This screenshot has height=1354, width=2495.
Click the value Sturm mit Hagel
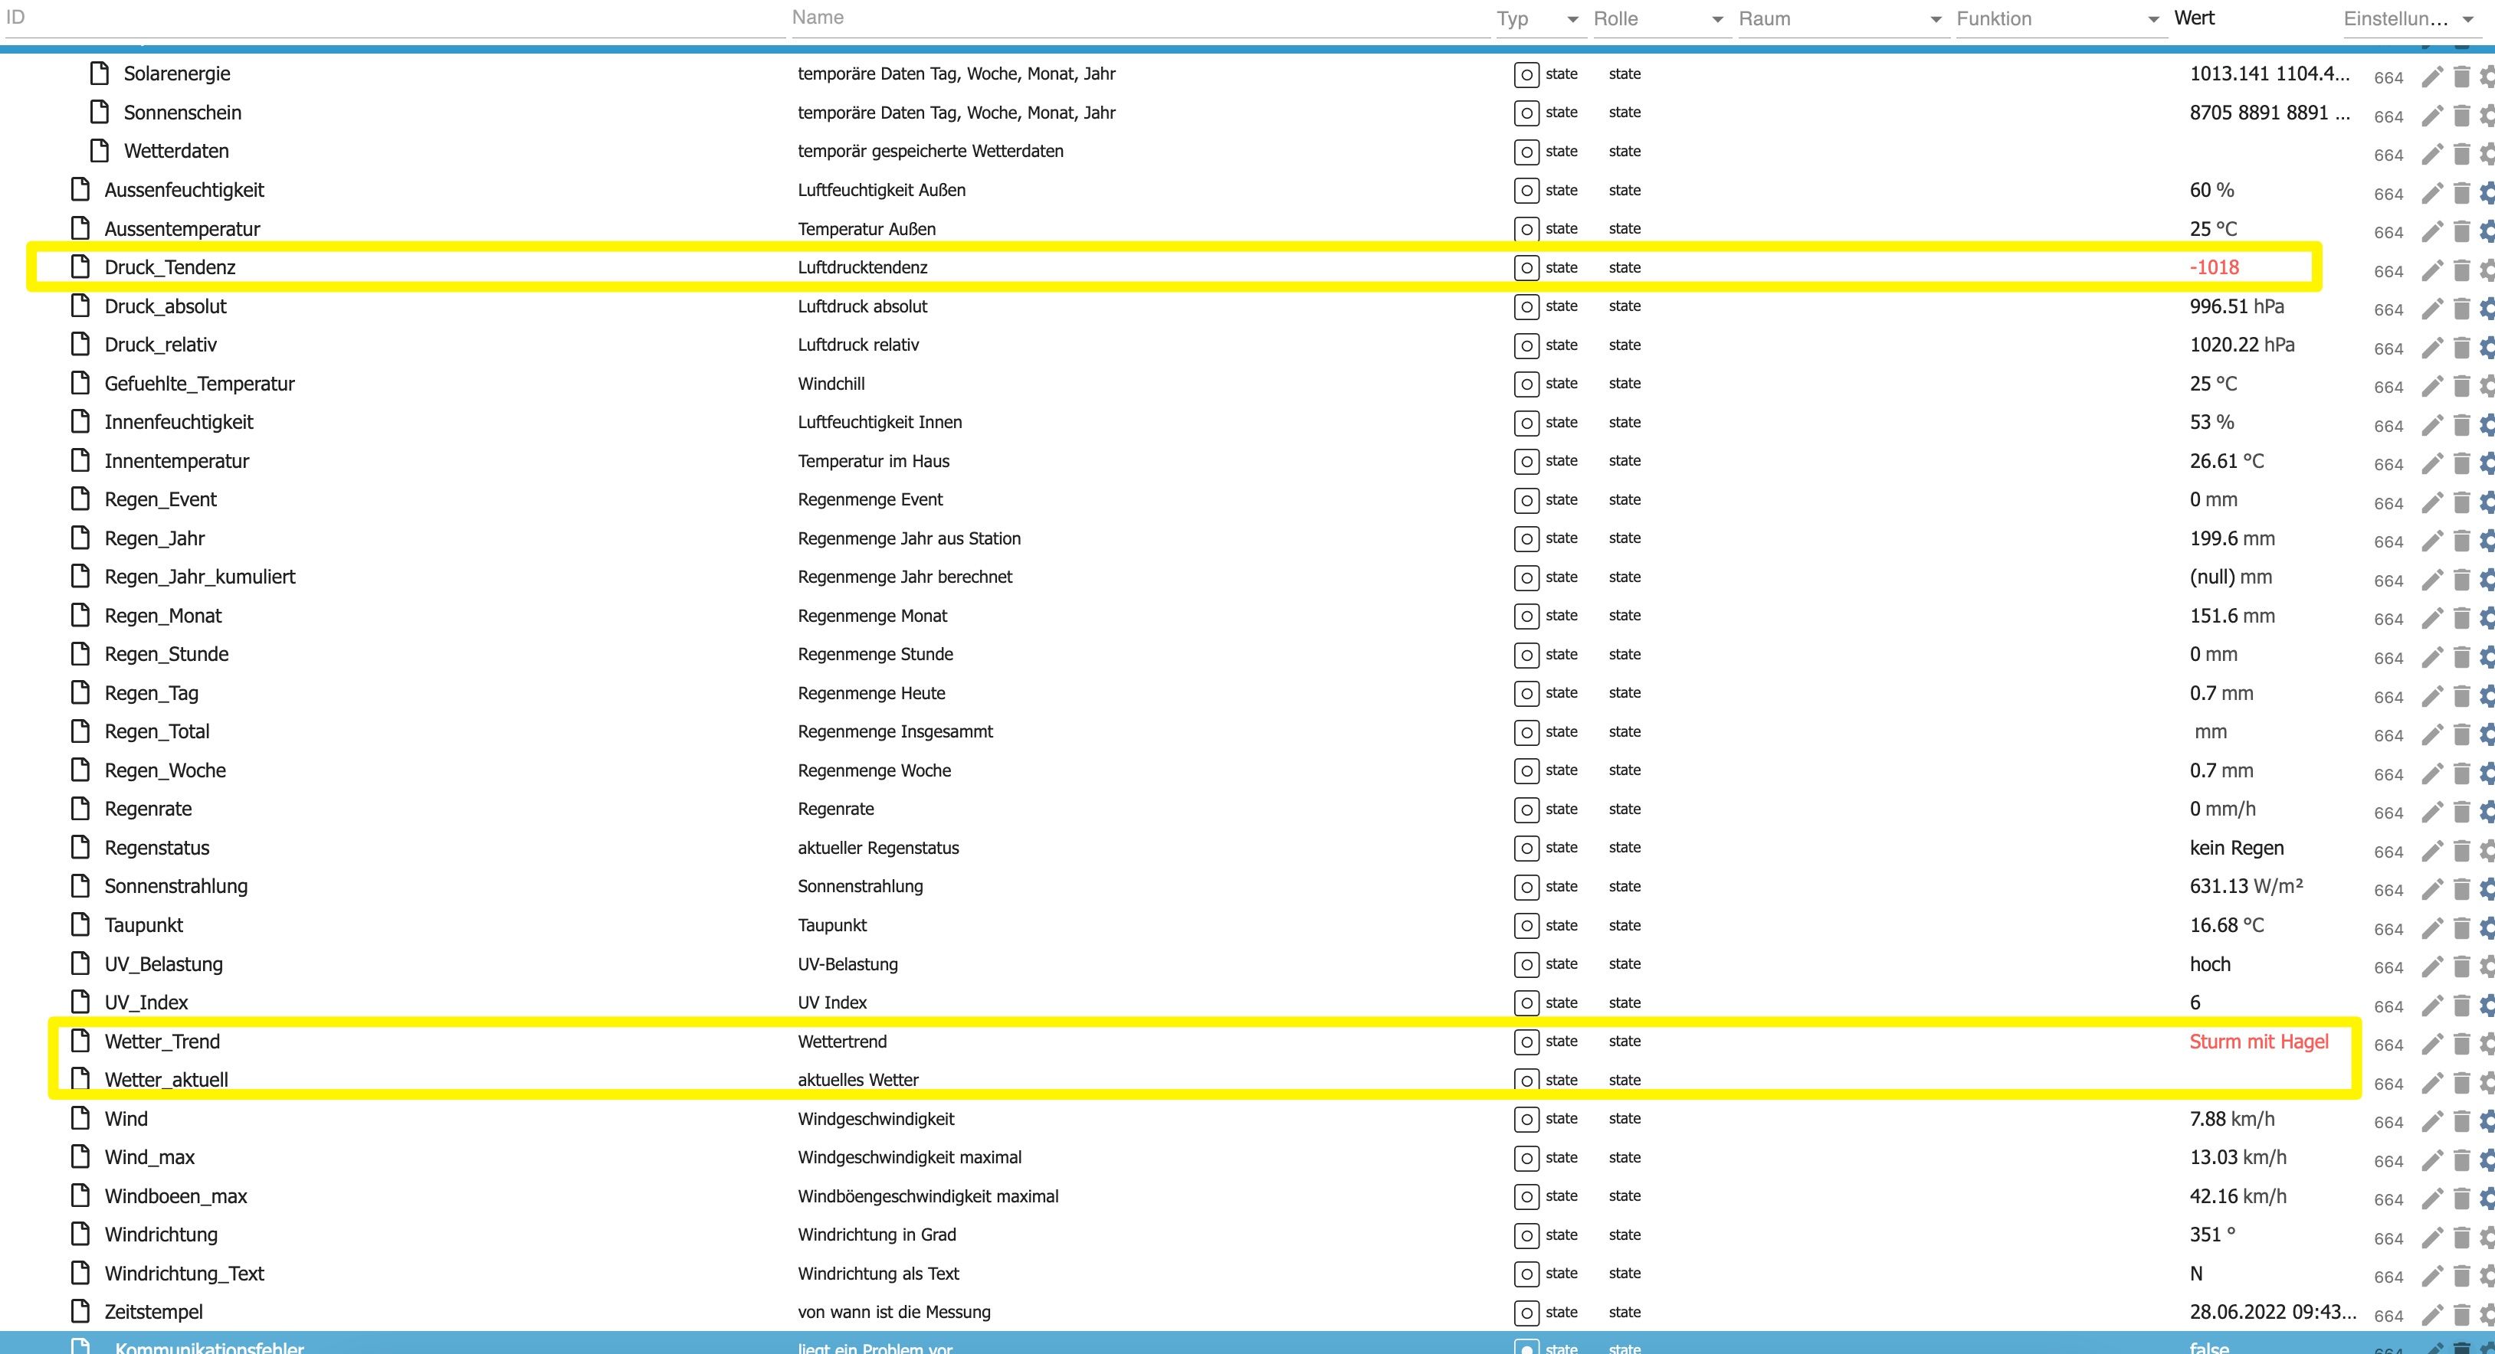pos(2259,1042)
